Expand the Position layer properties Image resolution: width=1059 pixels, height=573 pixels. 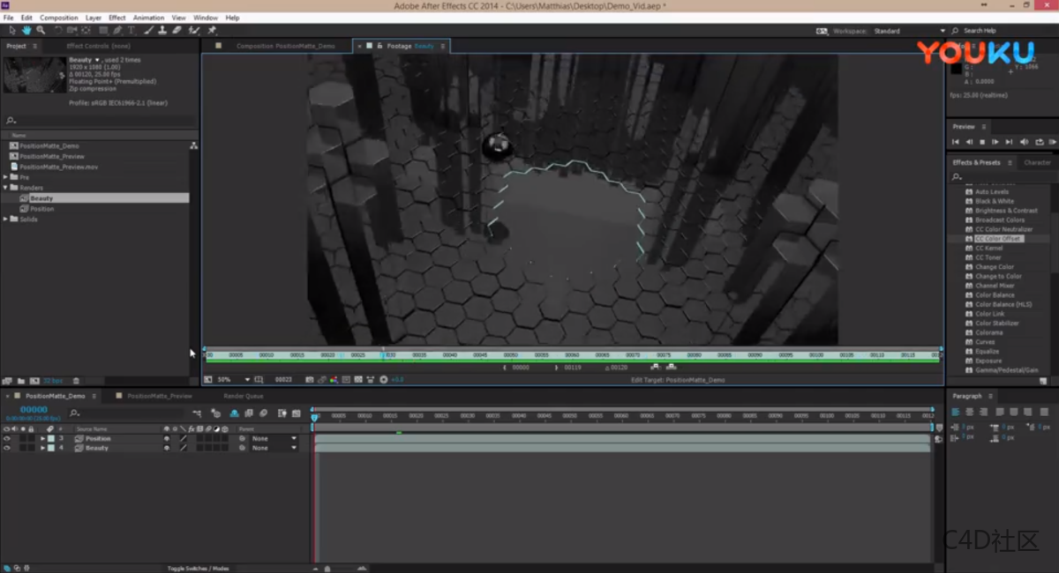coord(42,438)
